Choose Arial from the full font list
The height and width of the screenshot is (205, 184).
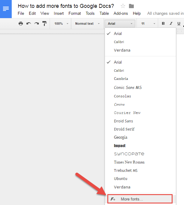coord(140,62)
